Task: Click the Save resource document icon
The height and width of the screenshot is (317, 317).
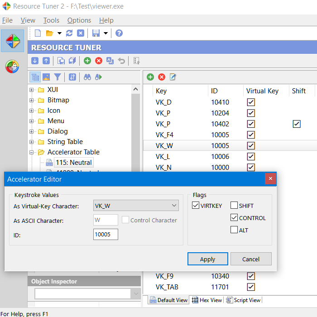Action: (x=61, y=61)
